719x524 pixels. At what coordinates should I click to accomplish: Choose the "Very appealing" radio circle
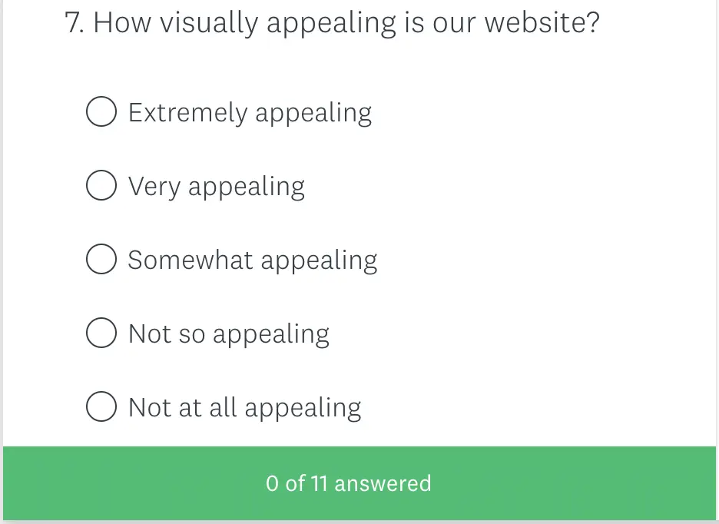(x=101, y=186)
